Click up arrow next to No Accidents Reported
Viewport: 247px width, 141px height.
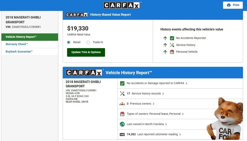165,38
